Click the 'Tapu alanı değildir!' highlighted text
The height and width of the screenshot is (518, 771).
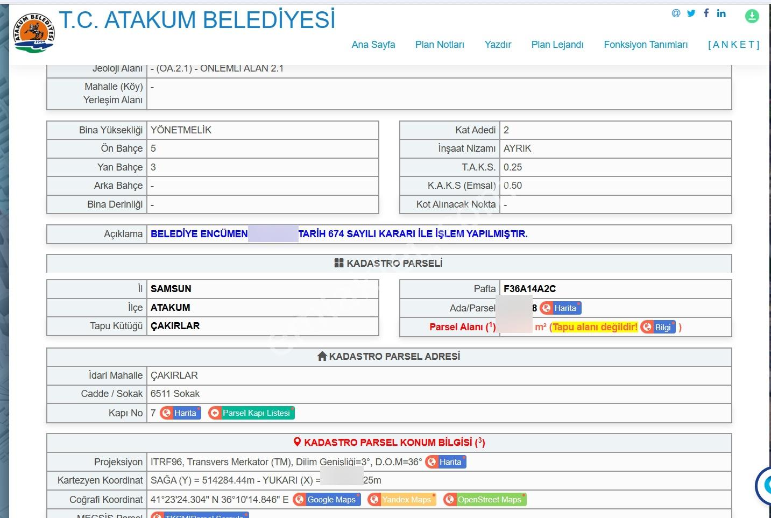tap(595, 327)
